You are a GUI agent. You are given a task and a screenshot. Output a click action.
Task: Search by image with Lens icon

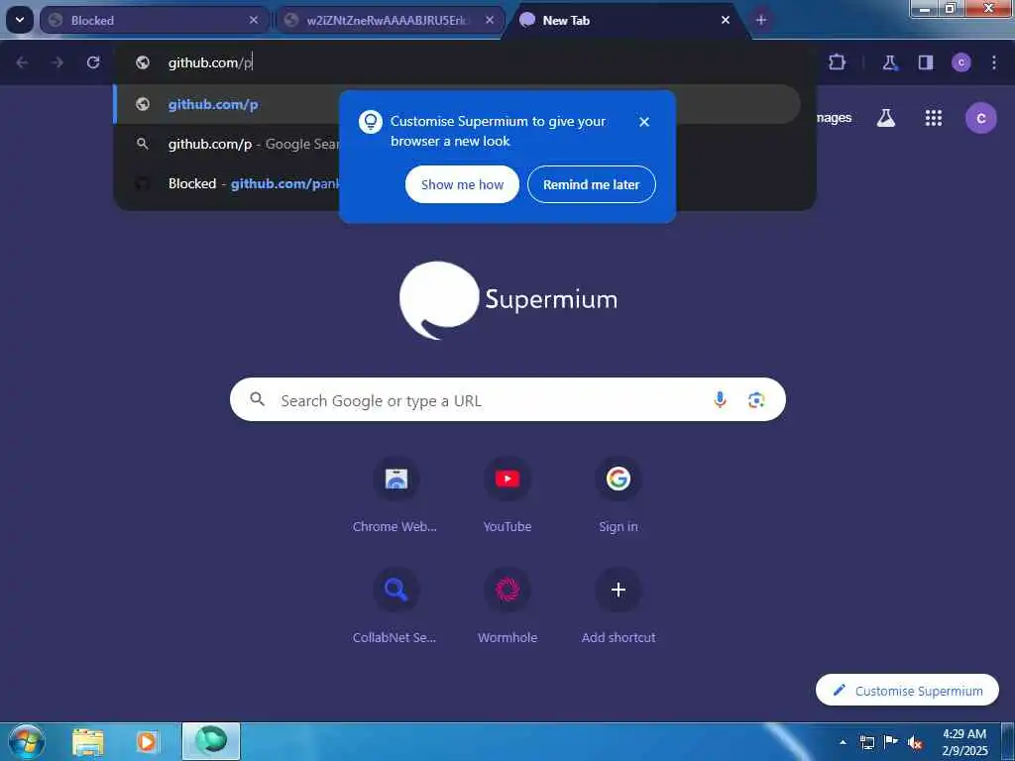pyautogui.click(x=756, y=400)
